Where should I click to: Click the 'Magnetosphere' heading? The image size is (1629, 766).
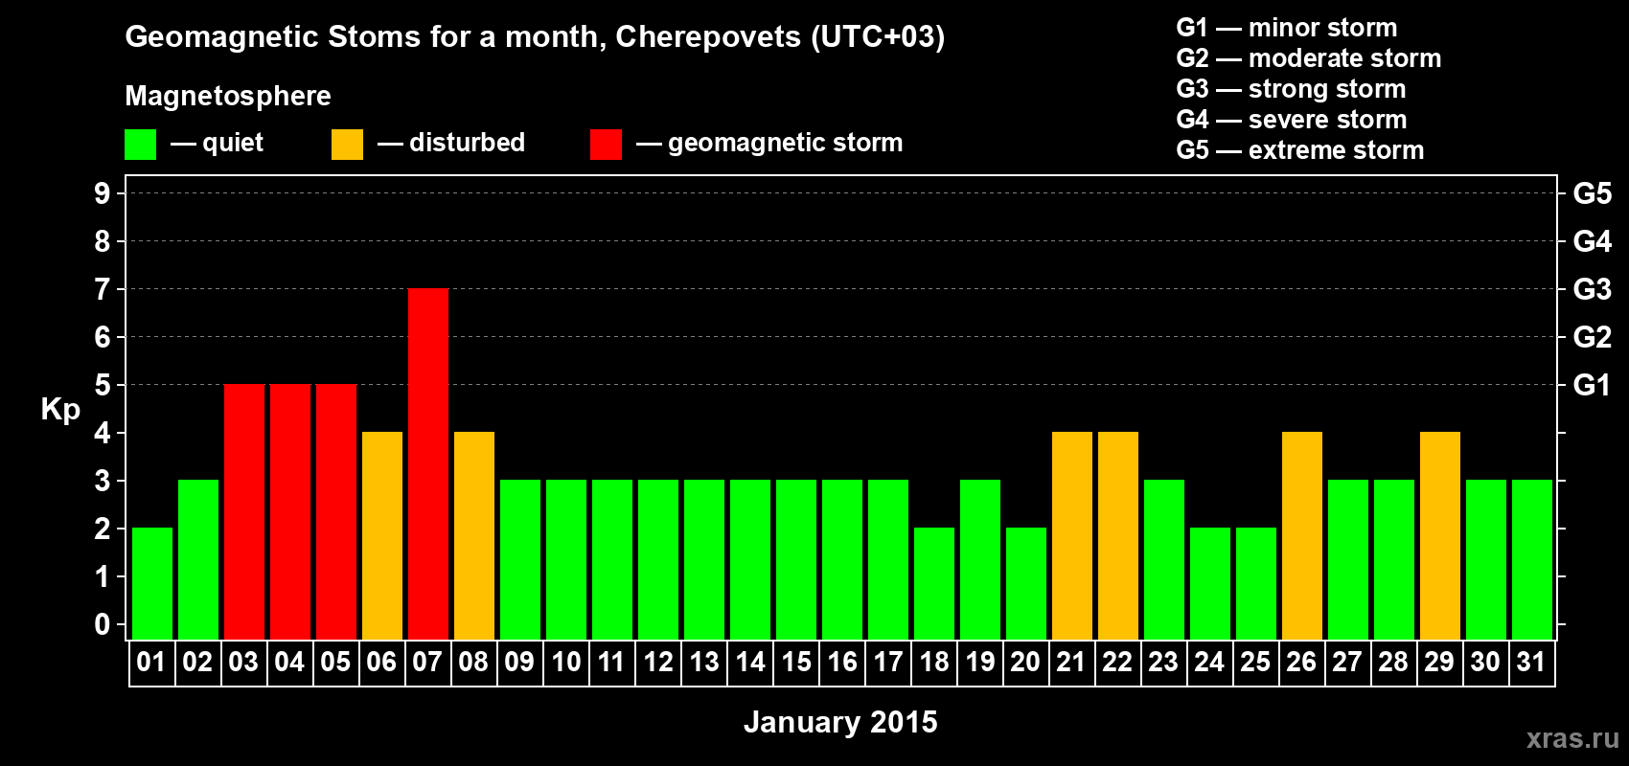[x=228, y=96]
